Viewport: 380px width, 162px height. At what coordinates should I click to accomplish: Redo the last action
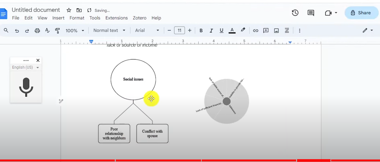coord(27,30)
